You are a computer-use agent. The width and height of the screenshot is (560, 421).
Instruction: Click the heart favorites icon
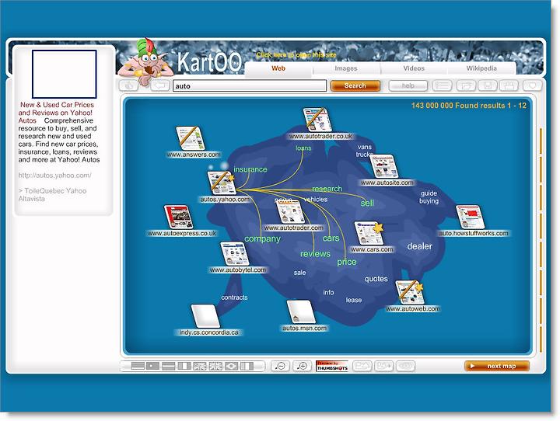coord(532,85)
